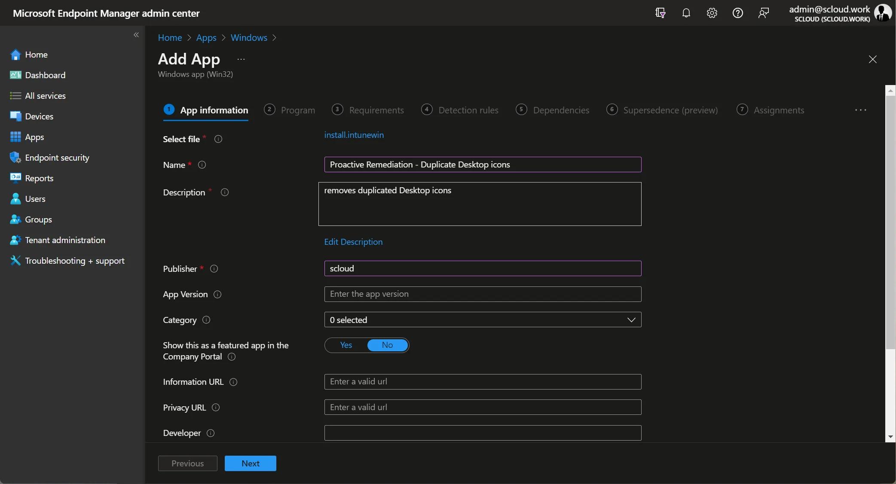Switch to Requirements step
The height and width of the screenshot is (484, 896).
tap(368, 110)
